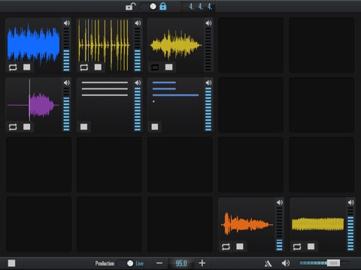
Task: Click the 95.0 tempo display
Action: point(181,263)
